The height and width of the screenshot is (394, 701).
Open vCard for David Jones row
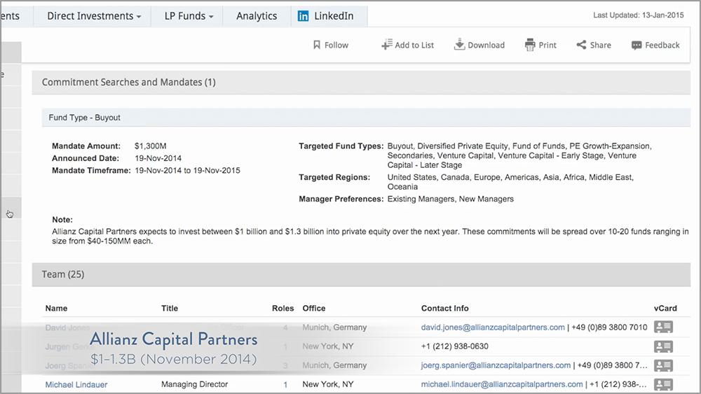click(663, 327)
